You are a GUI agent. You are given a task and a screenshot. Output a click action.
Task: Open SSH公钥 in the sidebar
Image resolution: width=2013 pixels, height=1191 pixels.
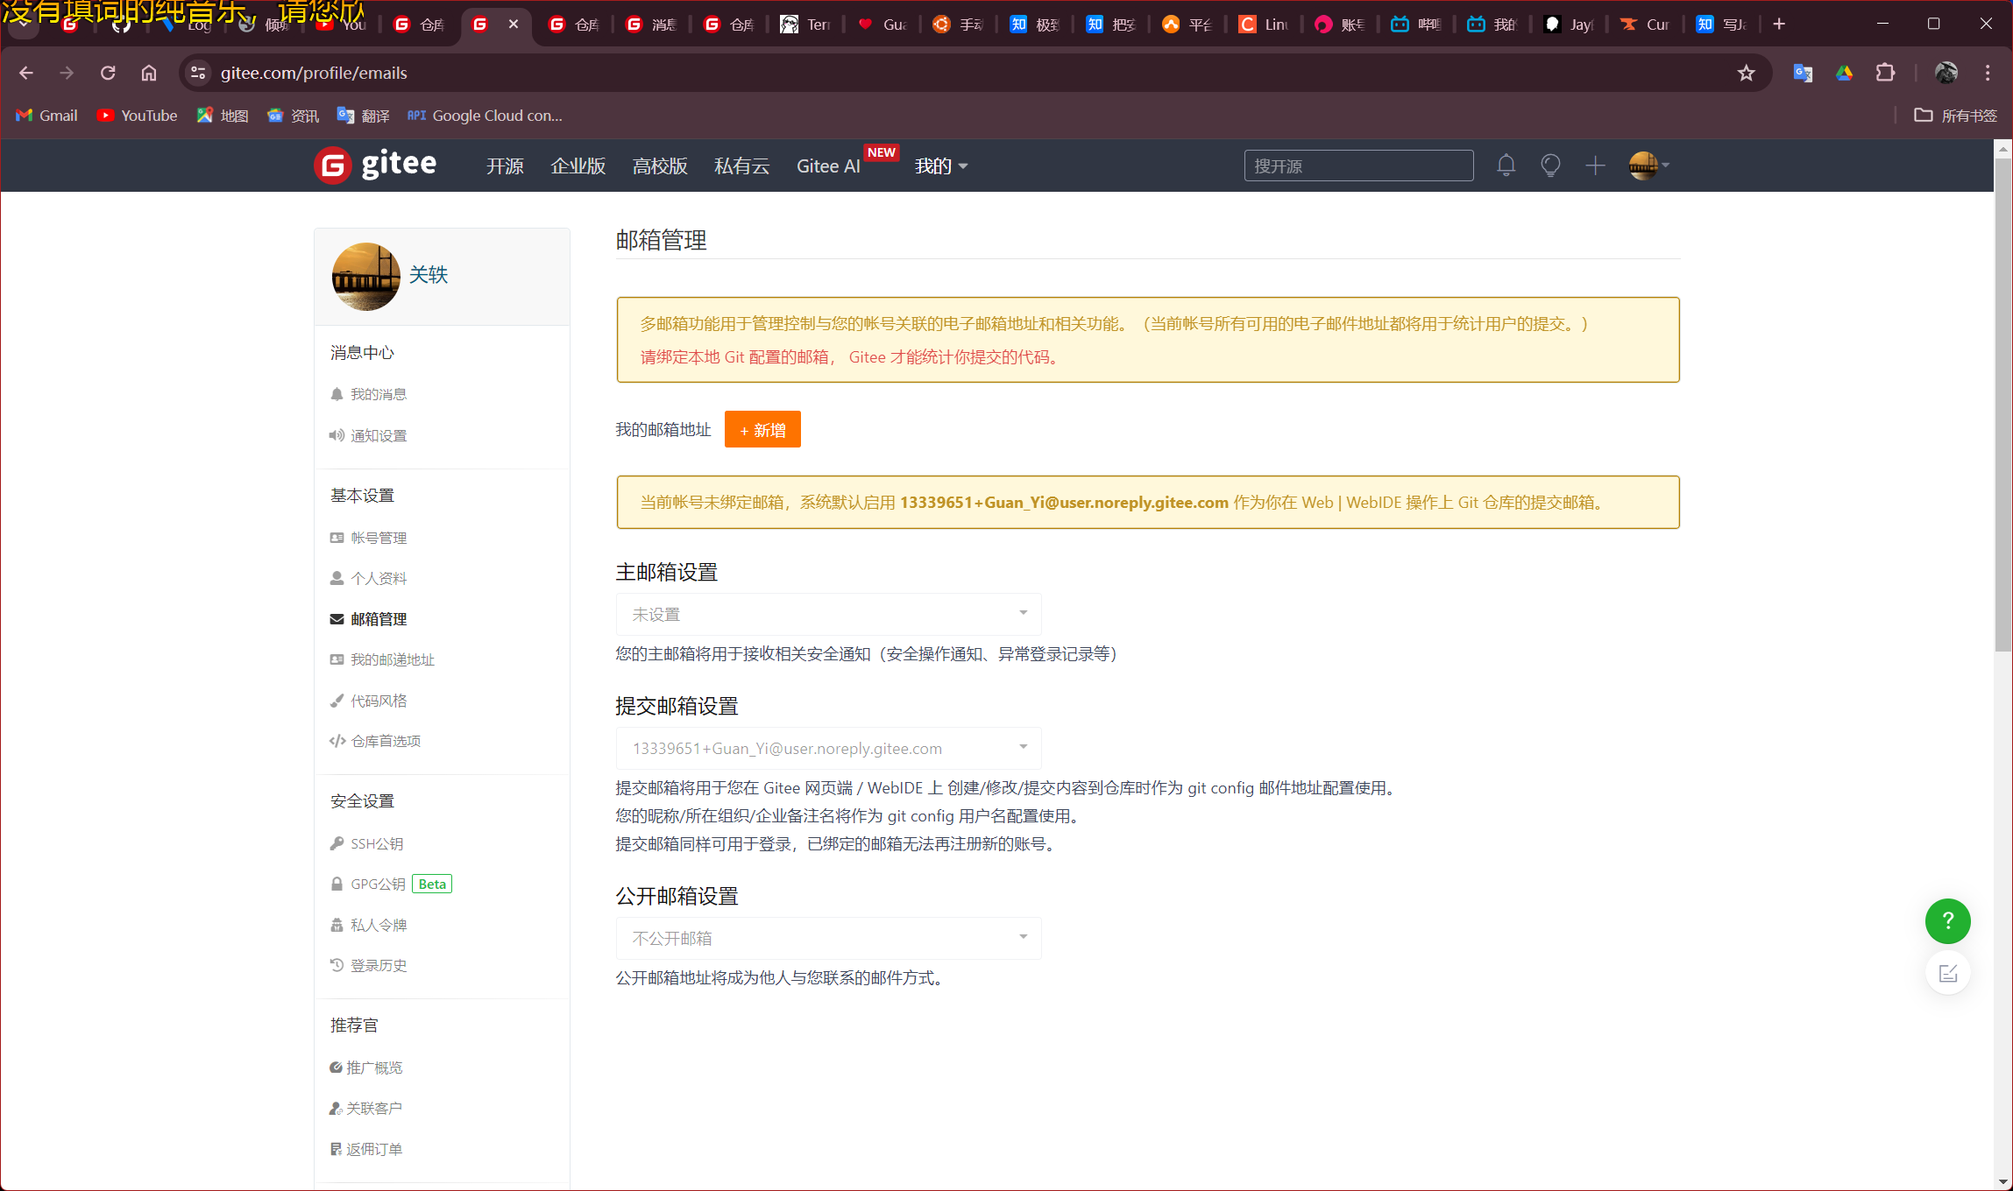coord(376,843)
